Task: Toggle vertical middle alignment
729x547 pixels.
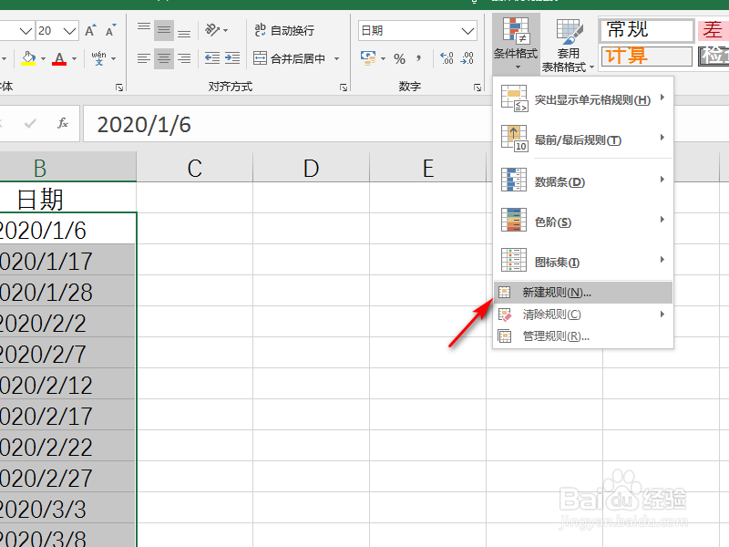Action: pyautogui.click(x=164, y=31)
